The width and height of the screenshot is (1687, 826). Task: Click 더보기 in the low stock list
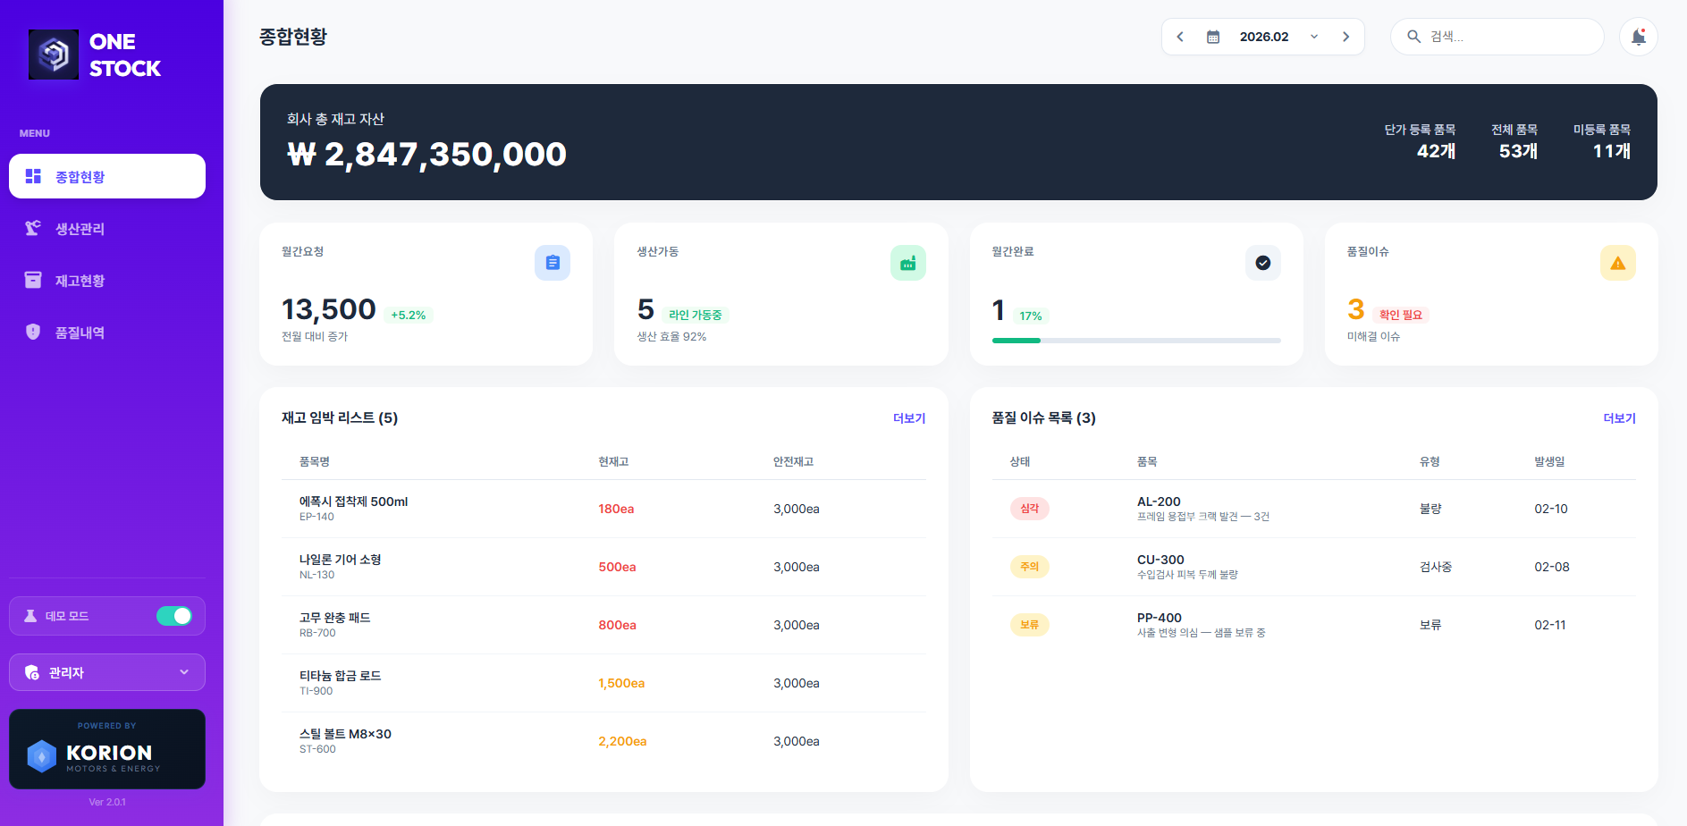(x=908, y=418)
